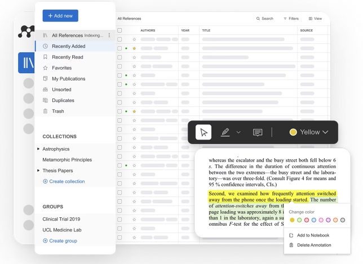
Task: Click the Add new button
Action: click(x=60, y=16)
